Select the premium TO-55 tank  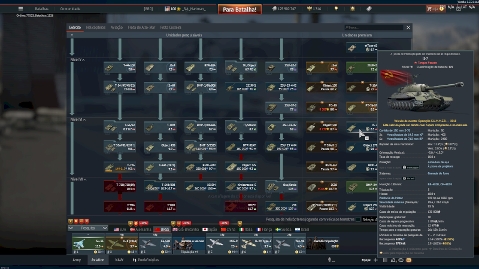[x=322, y=107]
